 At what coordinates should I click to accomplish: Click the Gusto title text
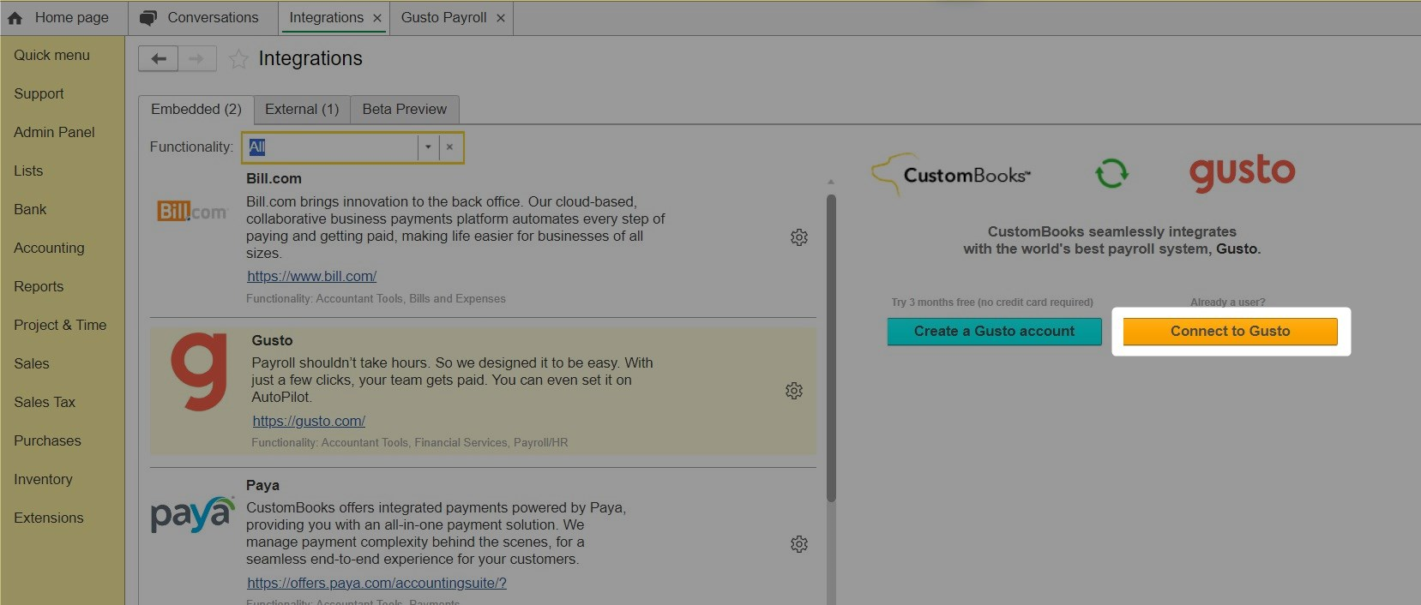pyautogui.click(x=272, y=340)
